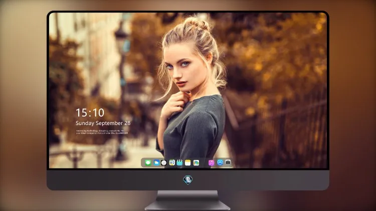Click the small description text under date

pos(102,132)
